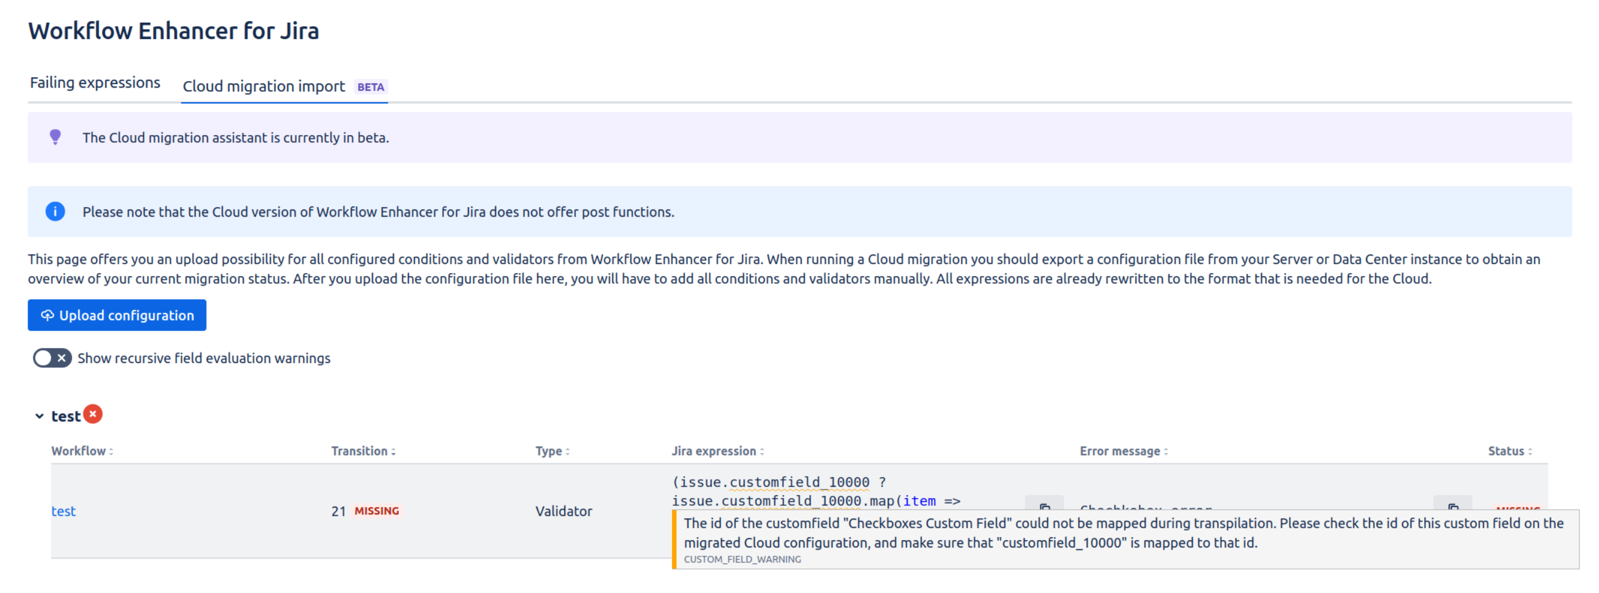1599x593 pixels.
Task: Click the upload cloud icon on Upload configuration
Action: [x=48, y=315]
